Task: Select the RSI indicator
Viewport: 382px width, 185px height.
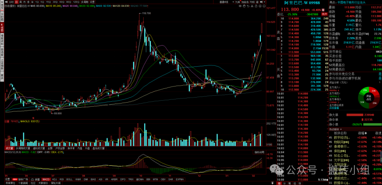Action: pos(62,179)
